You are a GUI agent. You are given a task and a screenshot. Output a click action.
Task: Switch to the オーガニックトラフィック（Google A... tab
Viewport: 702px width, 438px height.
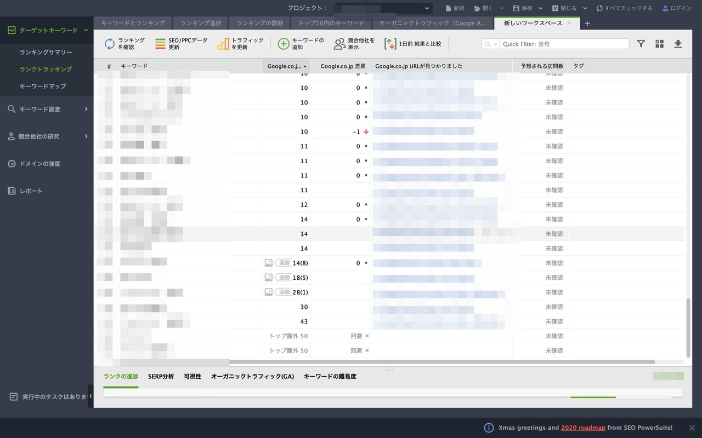click(x=433, y=23)
